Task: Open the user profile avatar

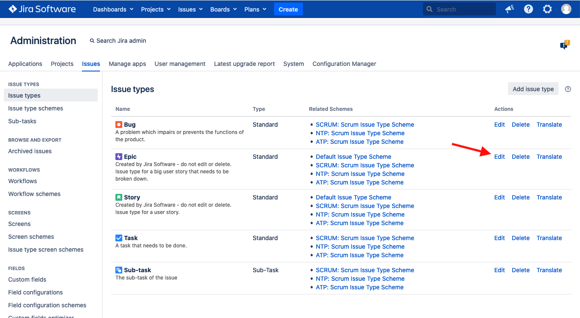Action: (x=566, y=9)
